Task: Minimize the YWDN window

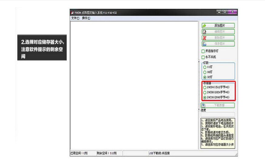Action: [219, 12]
